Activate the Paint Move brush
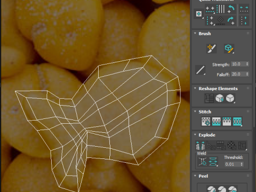 click(211, 49)
